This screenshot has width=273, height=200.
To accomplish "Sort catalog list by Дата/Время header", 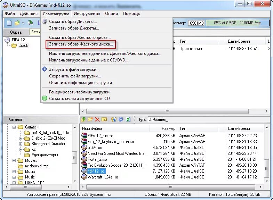I will tap(244, 128).
